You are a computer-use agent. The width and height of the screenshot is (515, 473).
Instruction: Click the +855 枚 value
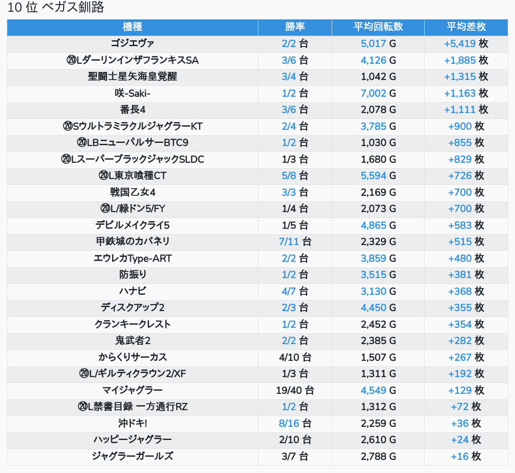pyautogui.click(x=466, y=143)
